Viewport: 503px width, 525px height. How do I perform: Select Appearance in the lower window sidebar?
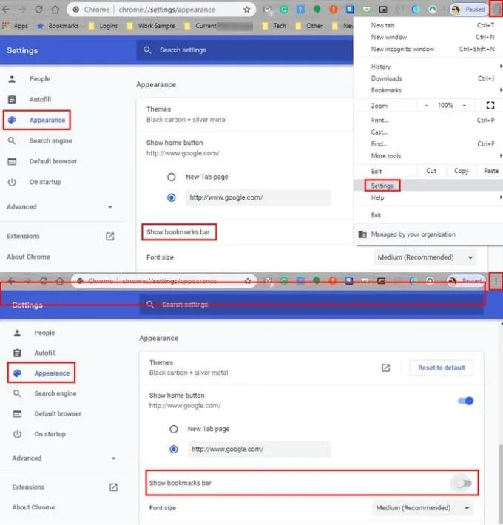tap(41, 373)
